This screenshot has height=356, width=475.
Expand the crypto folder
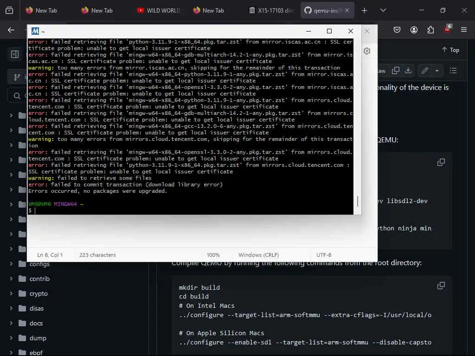[x=11, y=293]
